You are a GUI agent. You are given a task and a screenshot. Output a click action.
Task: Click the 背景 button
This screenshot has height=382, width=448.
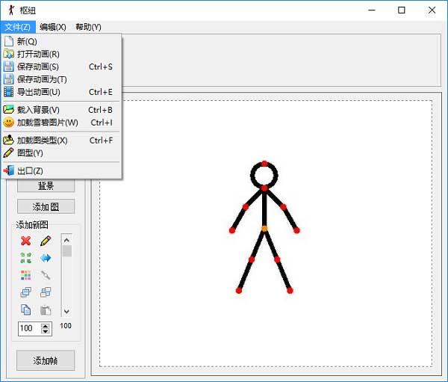46,185
